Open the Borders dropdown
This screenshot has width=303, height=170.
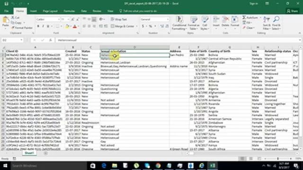[x=61, y=26]
